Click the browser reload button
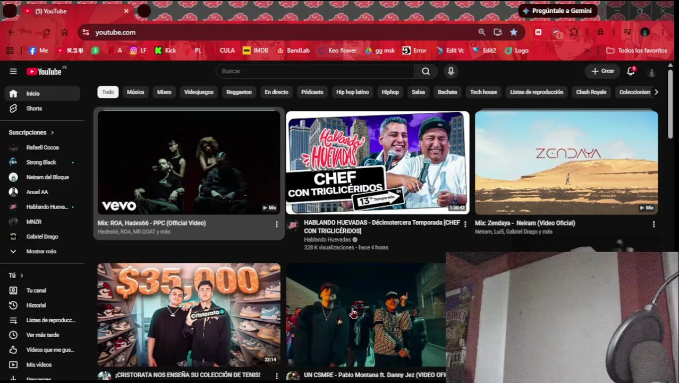The width and height of the screenshot is (679, 383). pos(47,32)
